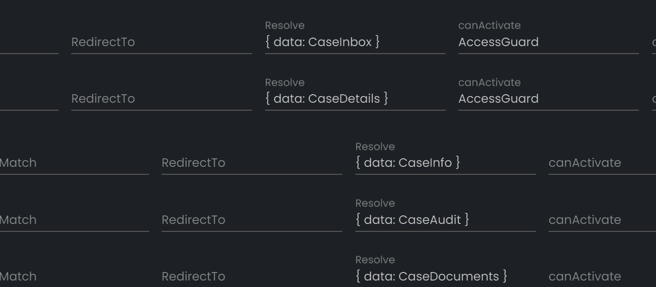The width and height of the screenshot is (656, 287).
Task: Click the Match field in the CaseInfo row
Action: 74,163
